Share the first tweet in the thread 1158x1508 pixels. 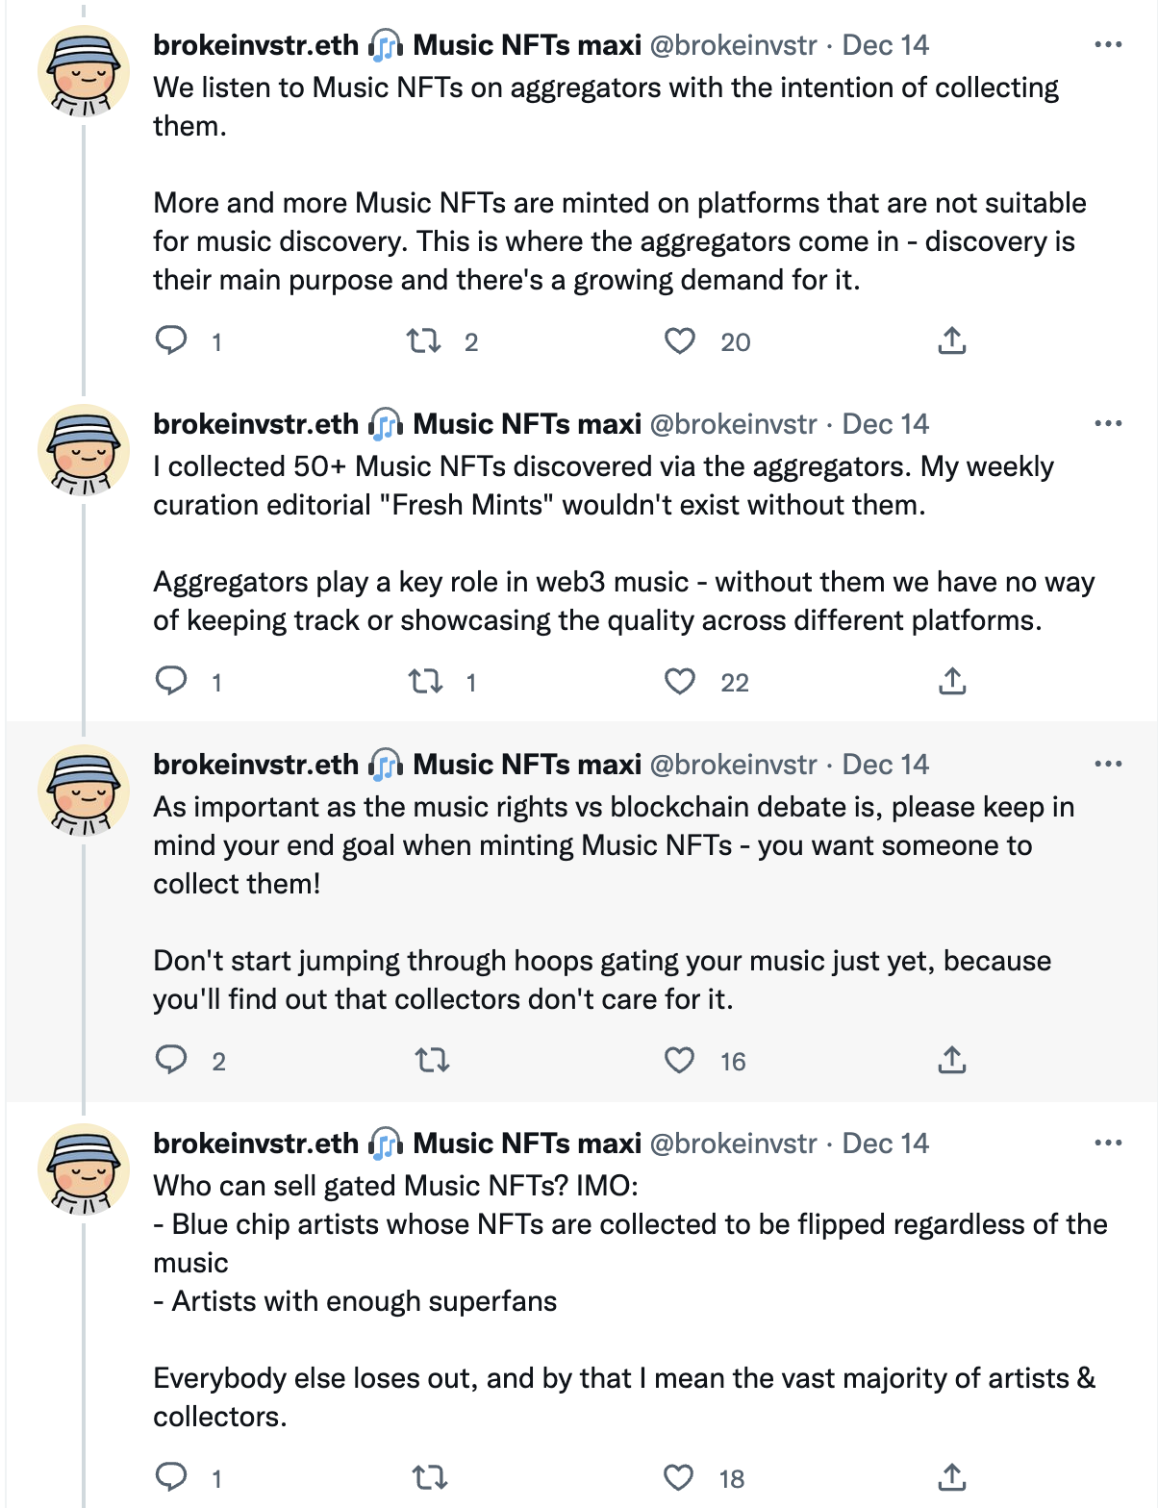pos(951,340)
